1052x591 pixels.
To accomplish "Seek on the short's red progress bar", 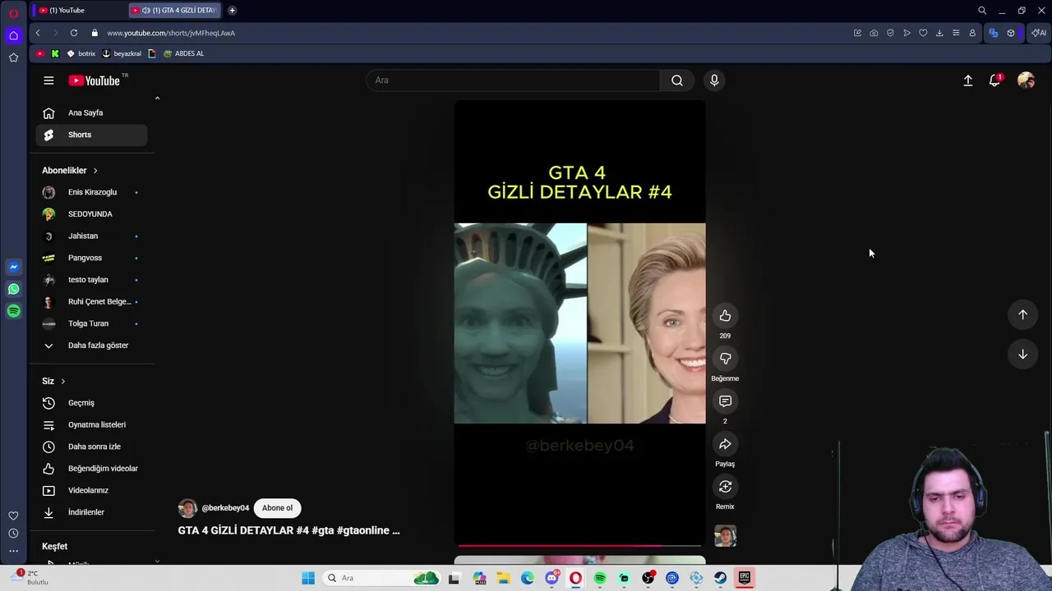I will [579, 545].
